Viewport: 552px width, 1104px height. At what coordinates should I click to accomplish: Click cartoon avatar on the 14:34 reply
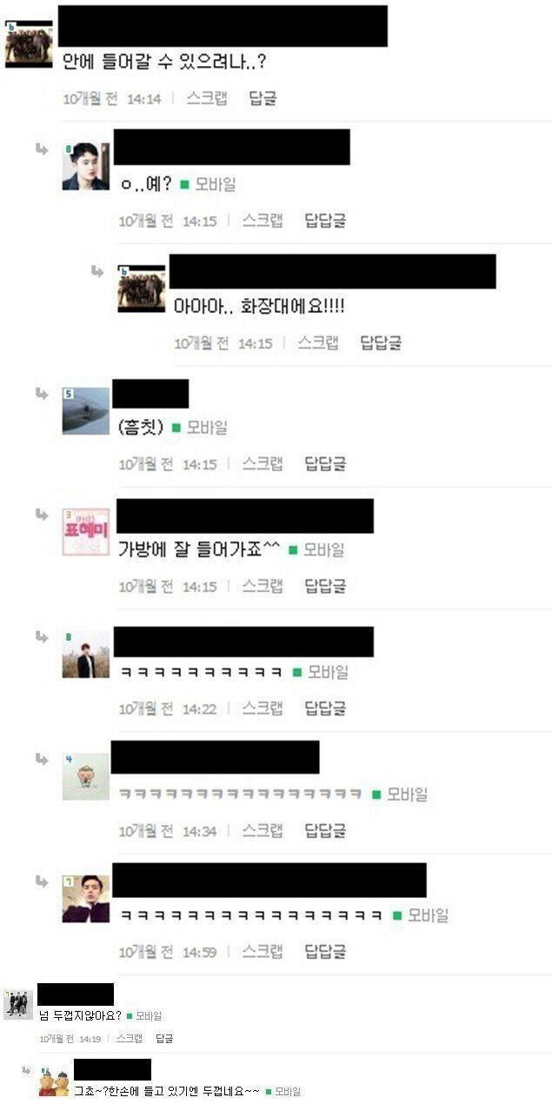coord(86,776)
